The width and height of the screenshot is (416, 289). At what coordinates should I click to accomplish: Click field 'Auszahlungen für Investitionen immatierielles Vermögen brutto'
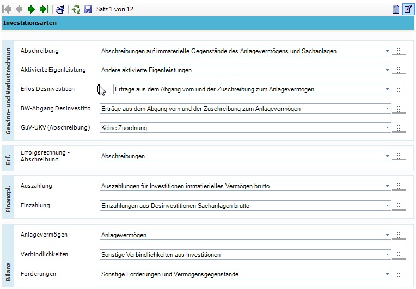click(x=245, y=186)
